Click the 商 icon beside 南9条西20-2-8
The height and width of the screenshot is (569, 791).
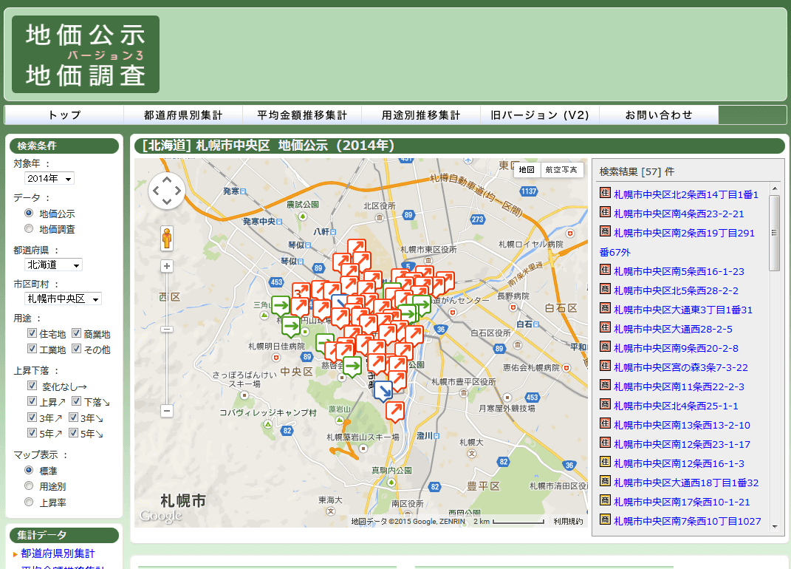605,347
